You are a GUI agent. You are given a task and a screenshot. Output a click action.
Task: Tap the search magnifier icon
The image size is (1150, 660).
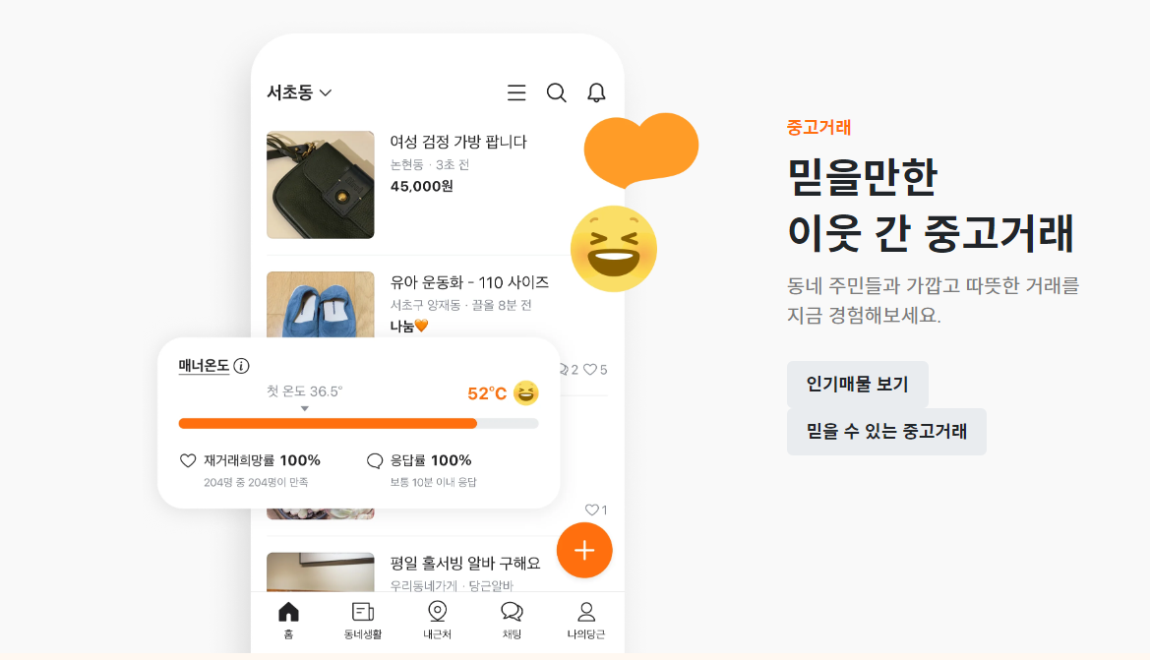(557, 92)
